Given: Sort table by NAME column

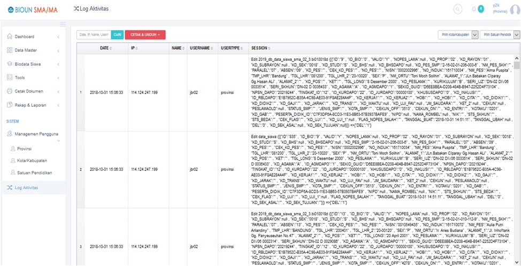Looking at the screenshot, I should pyautogui.click(x=178, y=48).
